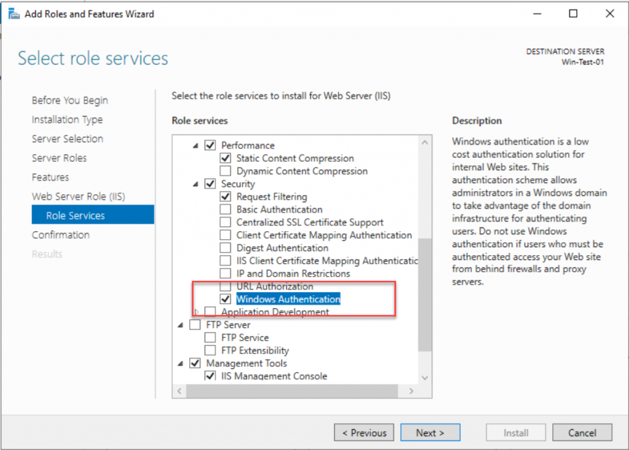
Task: Click the vertical scrollbar down arrow
Action: (424, 377)
